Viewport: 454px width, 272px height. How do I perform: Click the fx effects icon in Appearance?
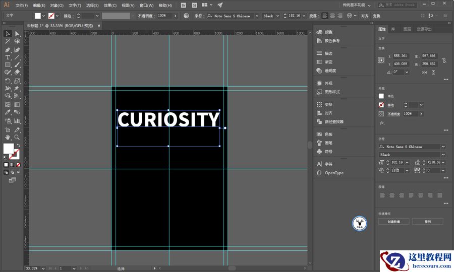pos(382,122)
